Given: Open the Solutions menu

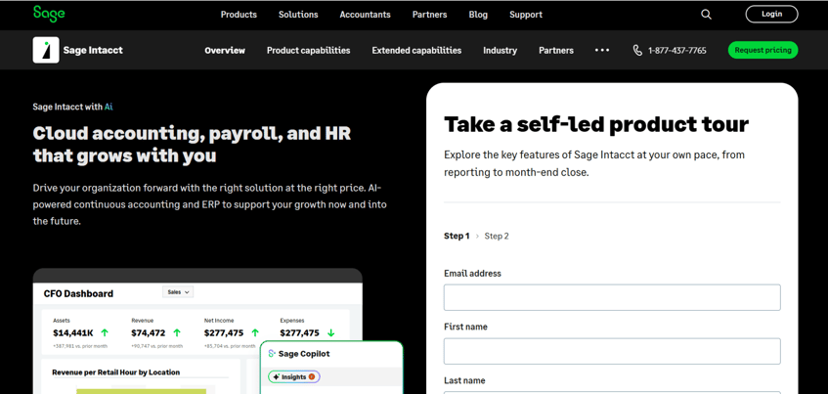Looking at the screenshot, I should (x=298, y=15).
